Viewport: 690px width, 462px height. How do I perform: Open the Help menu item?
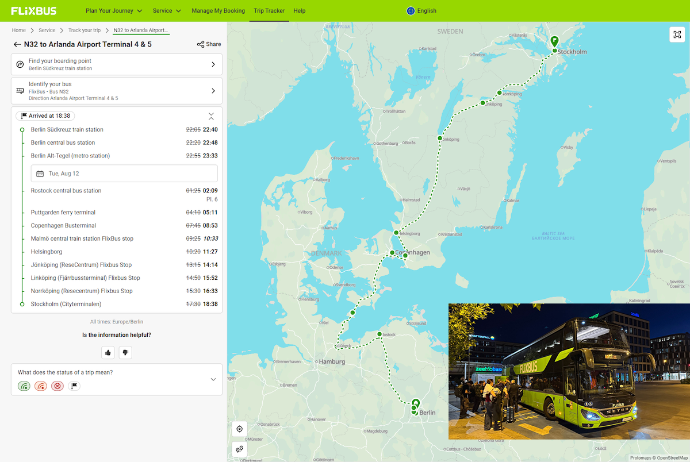click(x=299, y=10)
